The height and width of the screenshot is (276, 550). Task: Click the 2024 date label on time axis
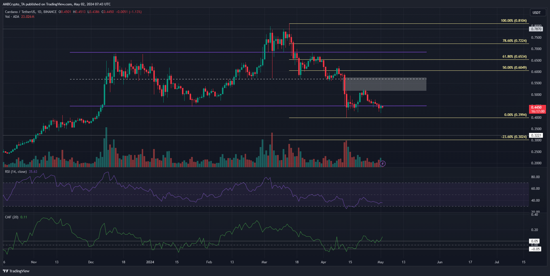point(150,262)
